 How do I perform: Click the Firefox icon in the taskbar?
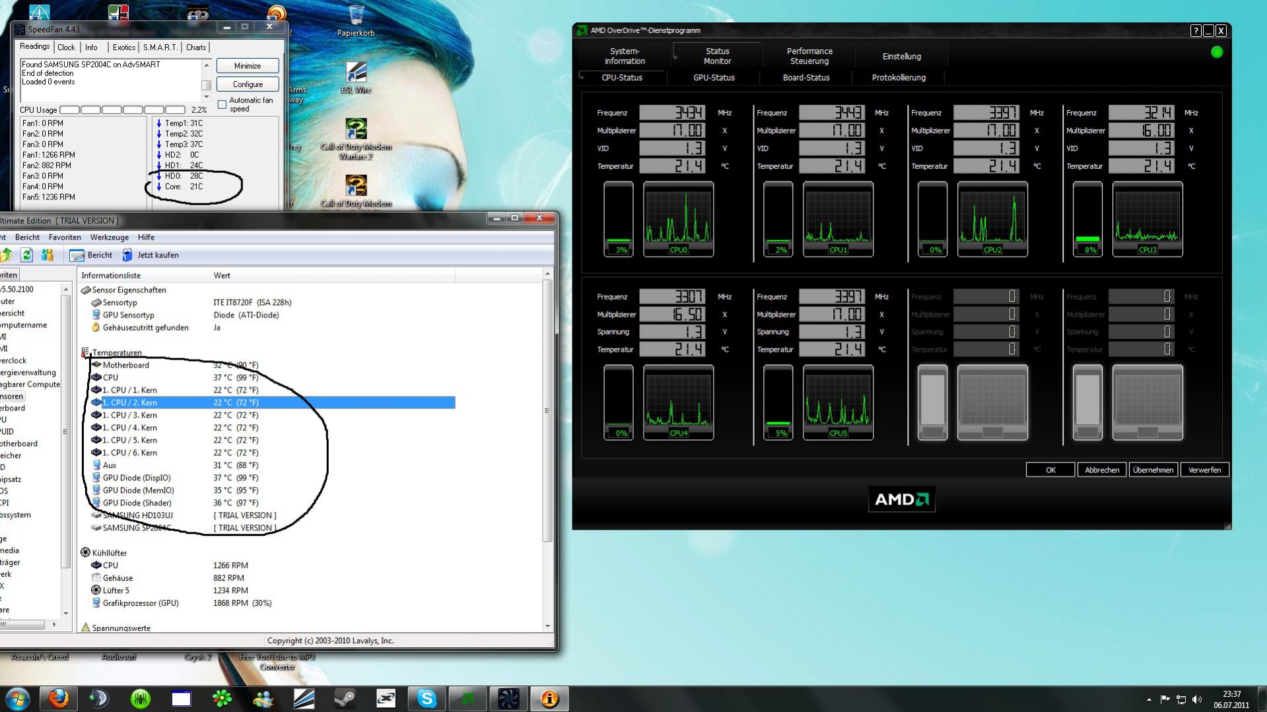59,698
